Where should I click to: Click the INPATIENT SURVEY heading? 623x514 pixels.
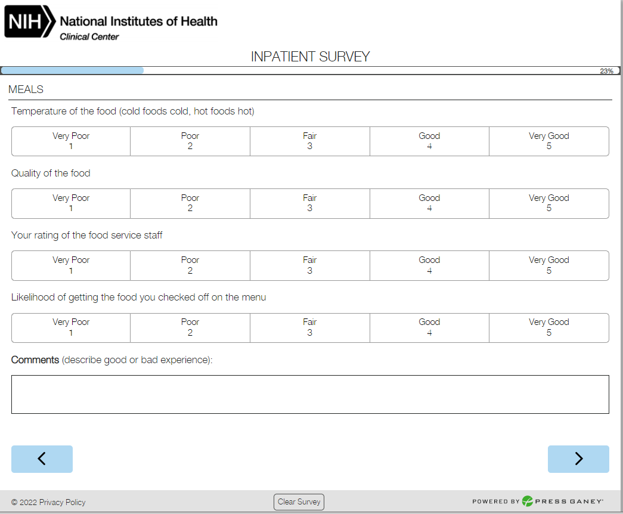click(x=311, y=57)
